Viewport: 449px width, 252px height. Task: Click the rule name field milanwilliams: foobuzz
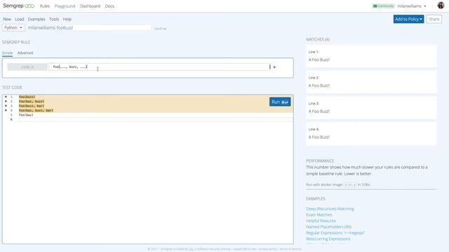coord(89,28)
